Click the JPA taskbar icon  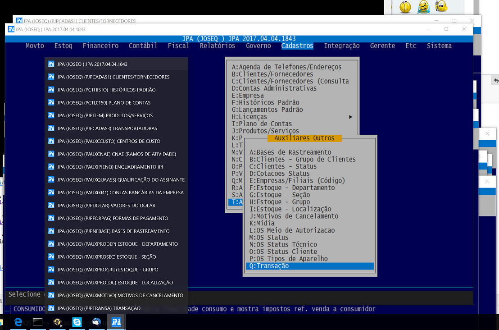coord(116,322)
